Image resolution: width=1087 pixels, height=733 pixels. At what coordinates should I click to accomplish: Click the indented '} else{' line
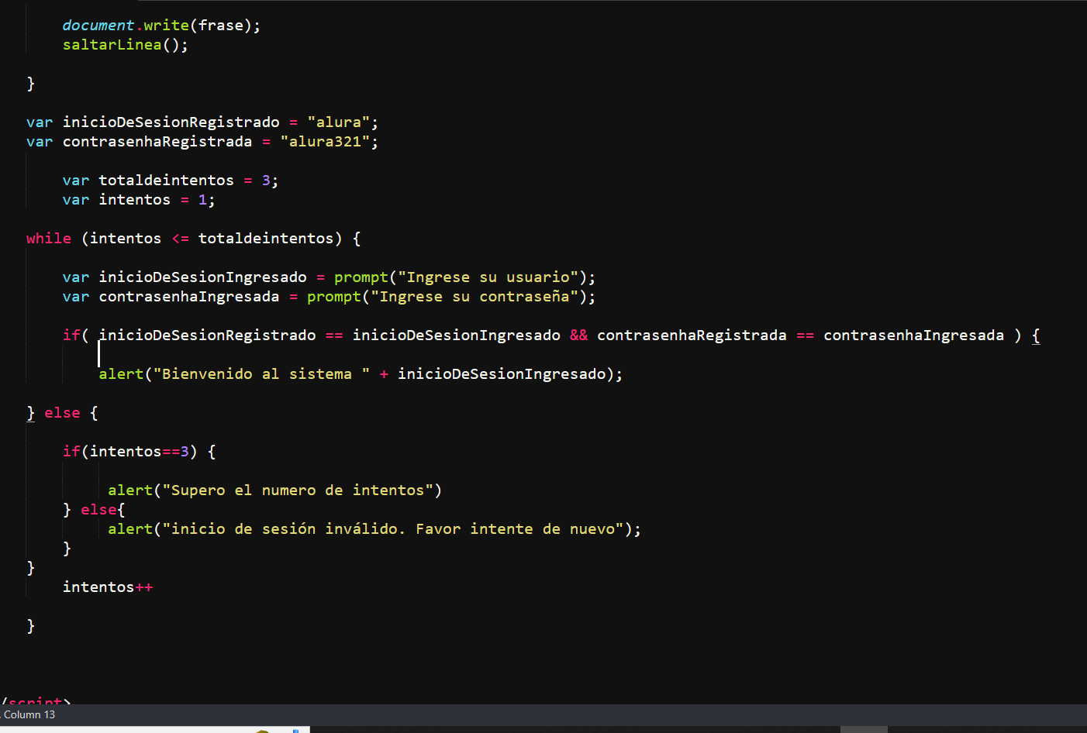94,510
